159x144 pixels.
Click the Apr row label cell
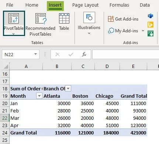tap(26, 125)
